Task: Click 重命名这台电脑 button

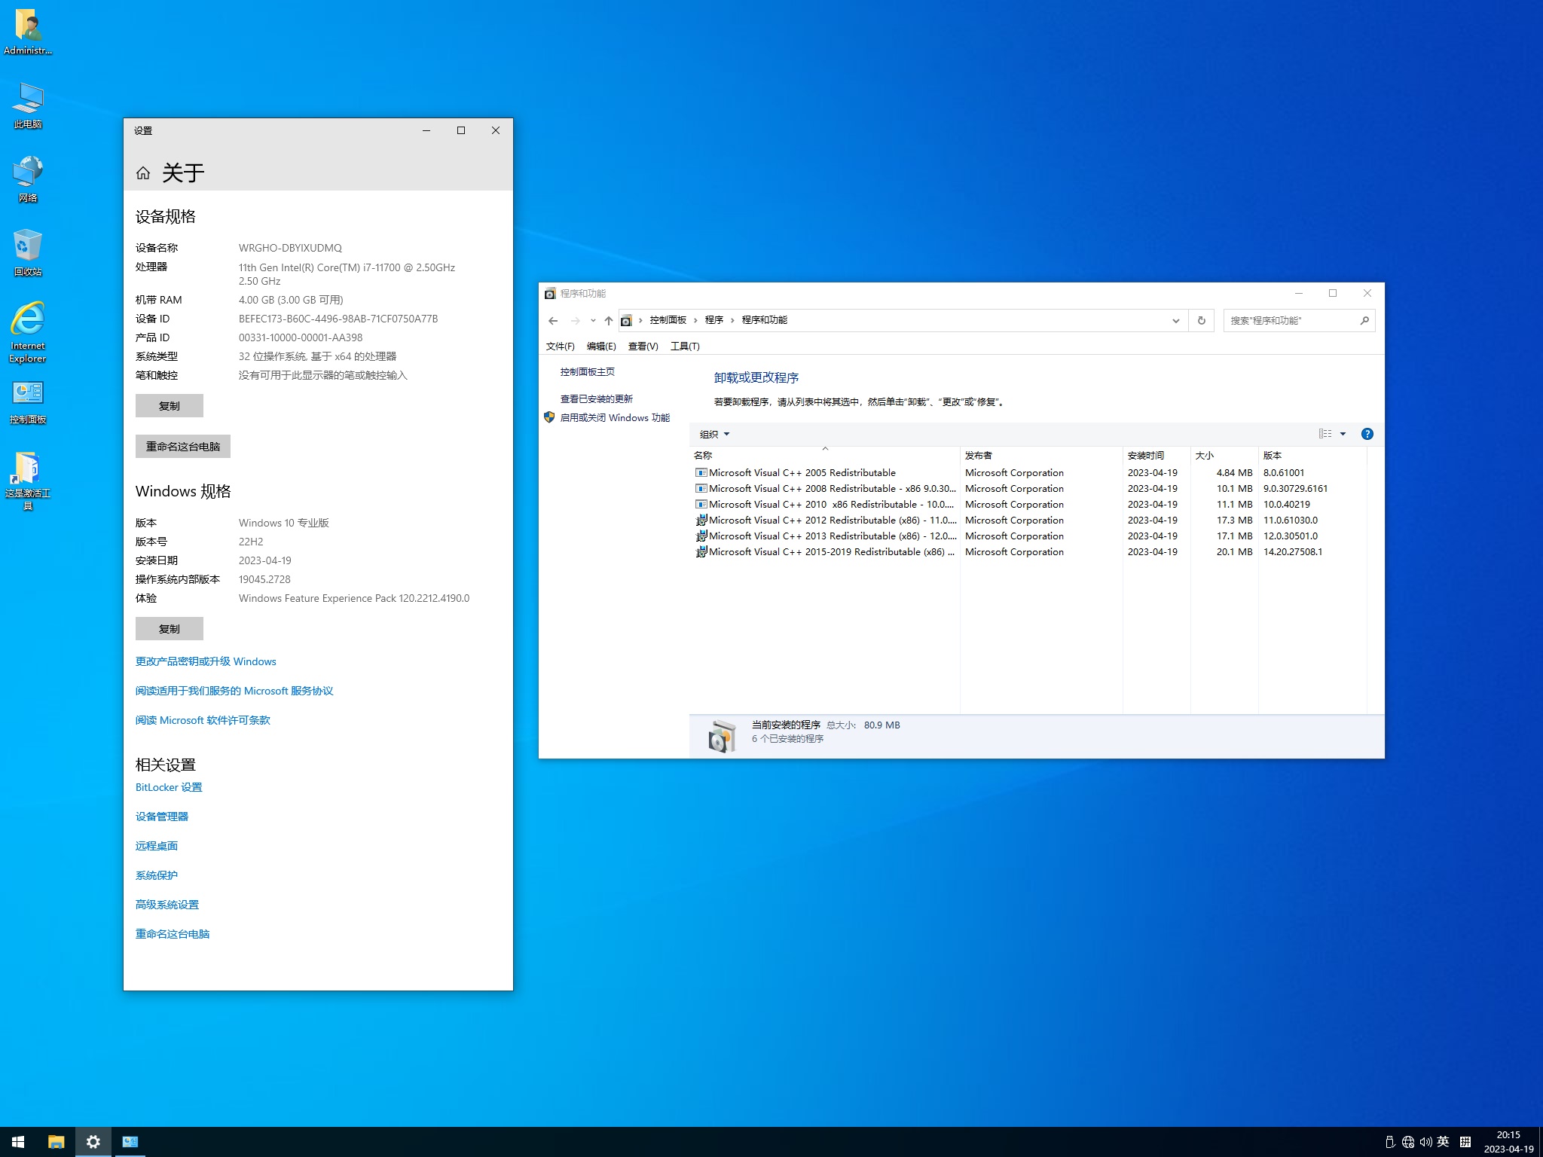Action: (183, 447)
